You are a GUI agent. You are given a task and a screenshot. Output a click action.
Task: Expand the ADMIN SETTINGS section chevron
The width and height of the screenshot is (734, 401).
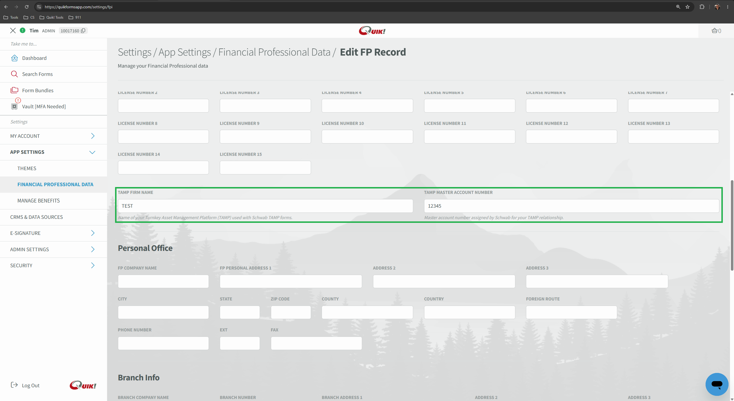(x=93, y=249)
